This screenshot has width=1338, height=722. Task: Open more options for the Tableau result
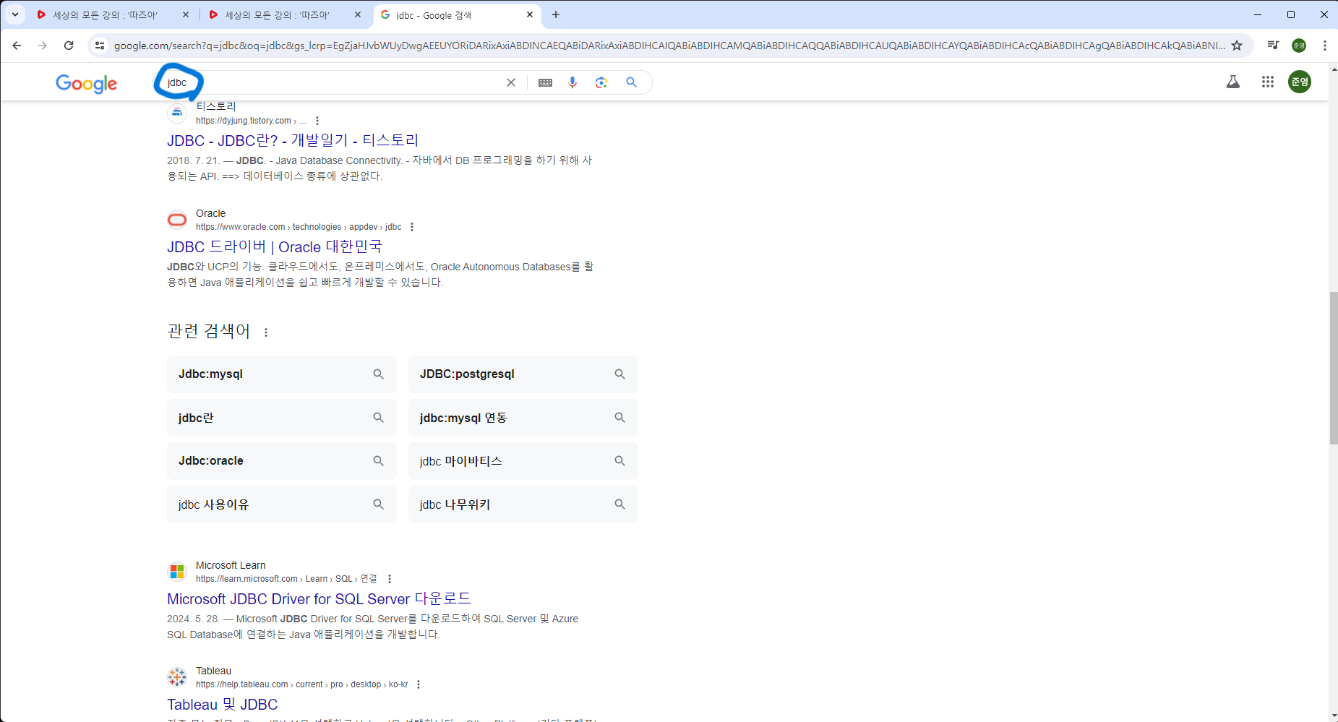418,684
